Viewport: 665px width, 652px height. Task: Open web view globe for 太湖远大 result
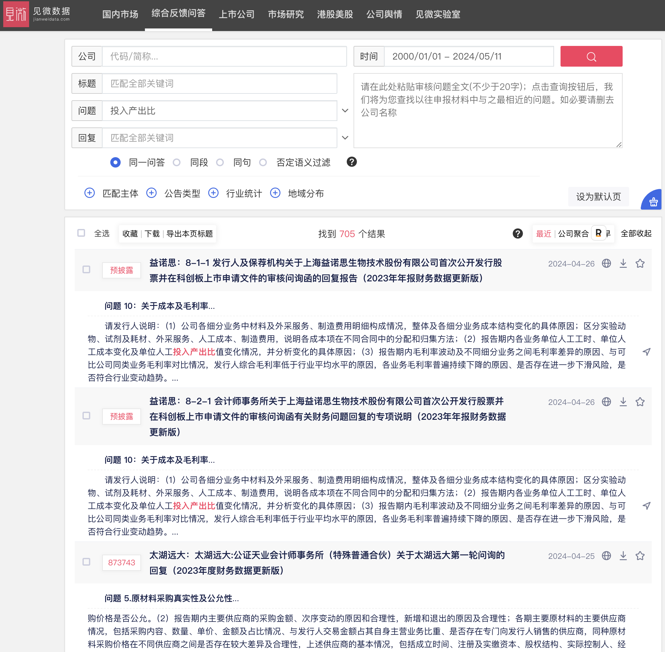tap(606, 556)
